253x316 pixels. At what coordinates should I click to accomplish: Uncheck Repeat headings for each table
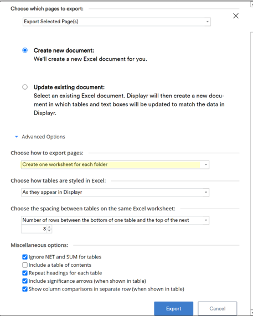(x=25, y=273)
